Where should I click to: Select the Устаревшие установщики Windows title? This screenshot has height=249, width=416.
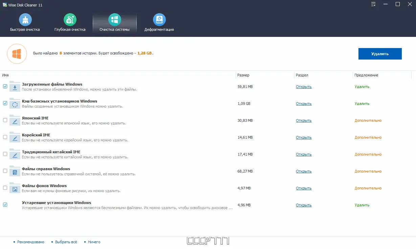click(57, 203)
